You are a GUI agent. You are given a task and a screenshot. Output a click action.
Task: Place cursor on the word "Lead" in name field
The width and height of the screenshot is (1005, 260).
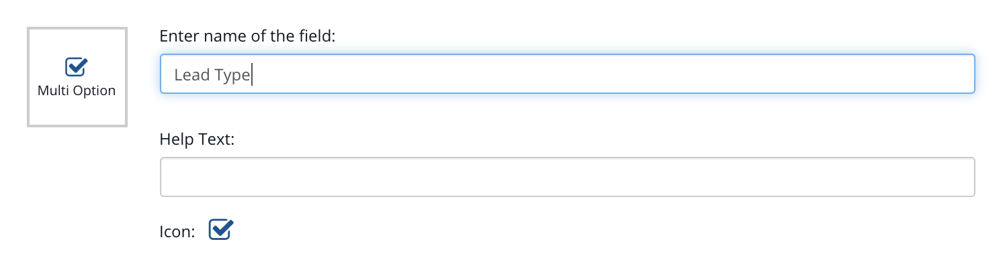192,75
